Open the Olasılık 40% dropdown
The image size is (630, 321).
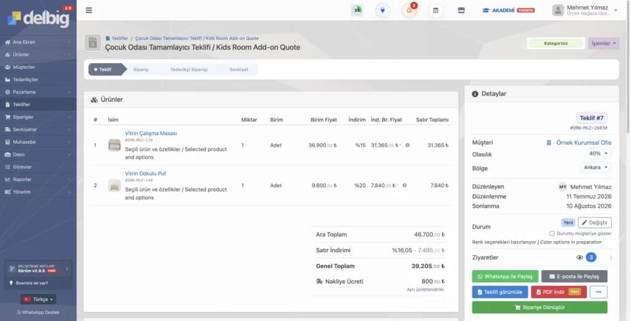click(x=598, y=153)
